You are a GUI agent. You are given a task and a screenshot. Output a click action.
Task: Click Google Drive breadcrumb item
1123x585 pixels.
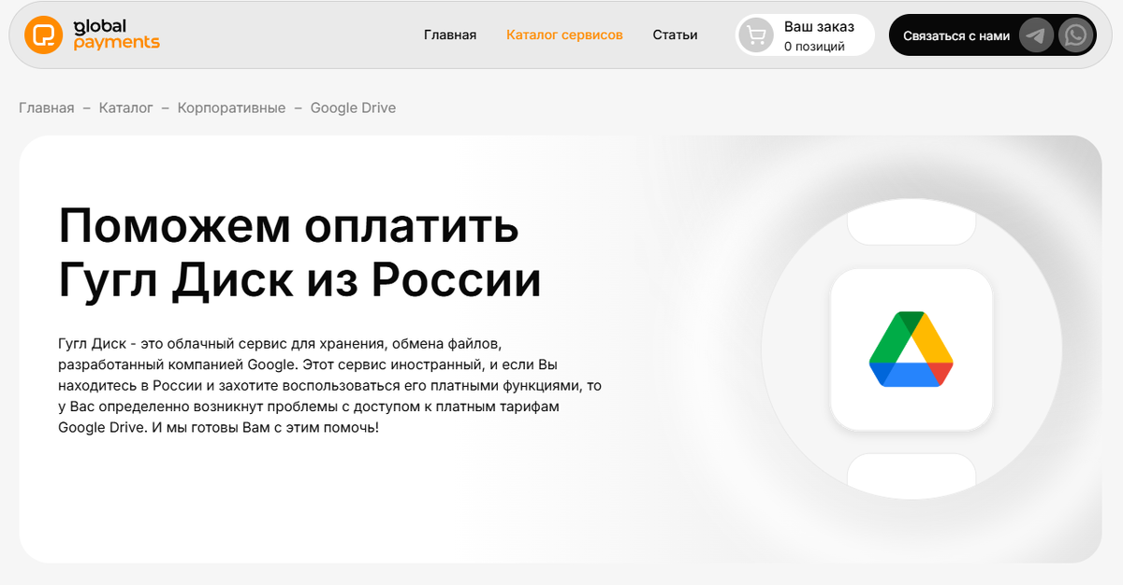[x=353, y=108]
